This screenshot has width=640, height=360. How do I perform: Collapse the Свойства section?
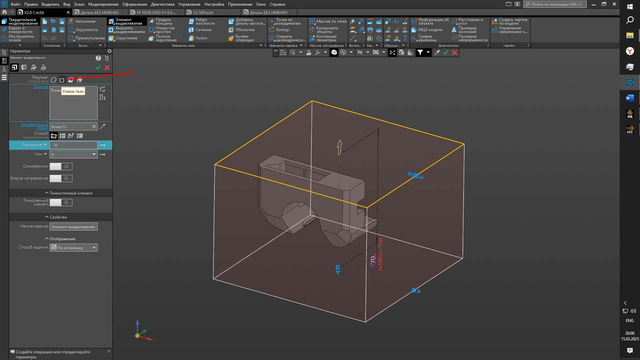pos(47,217)
